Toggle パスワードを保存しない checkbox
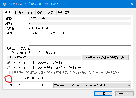Image resolution: width=136 pixels, height=98 pixels. click(11, 73)
